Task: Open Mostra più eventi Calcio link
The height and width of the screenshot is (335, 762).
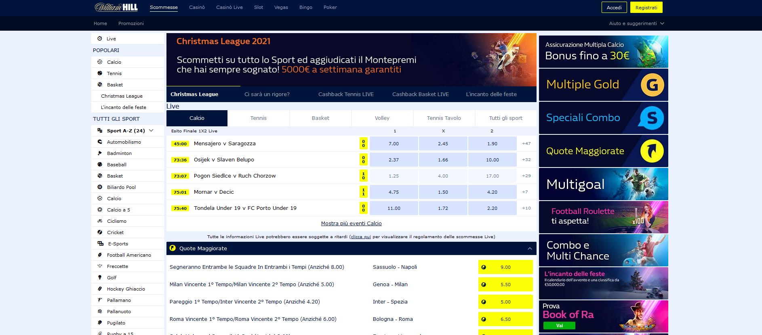Action: click(351, 223)
